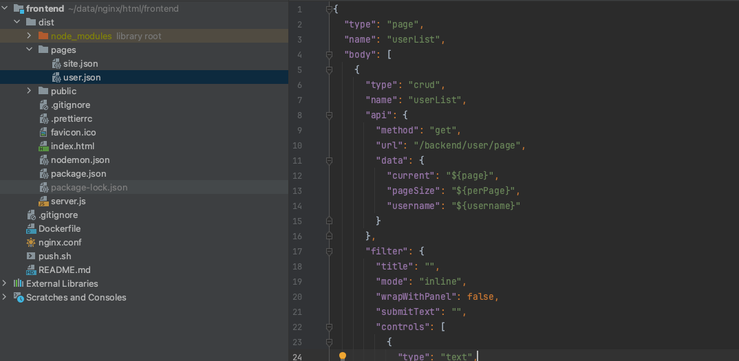This screenshot has height=361, width=739.
Task: Open README.md file
Action: (65, 270)
